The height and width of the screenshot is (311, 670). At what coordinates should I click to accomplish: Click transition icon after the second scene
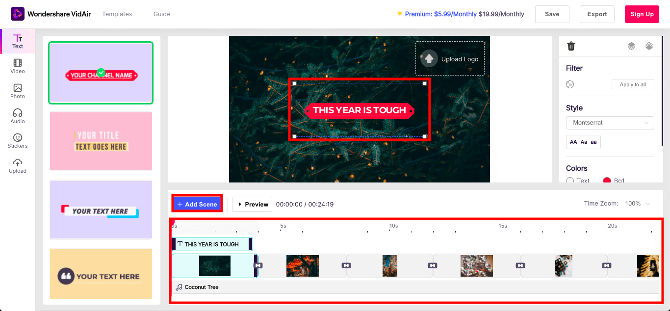pos(346,265)
